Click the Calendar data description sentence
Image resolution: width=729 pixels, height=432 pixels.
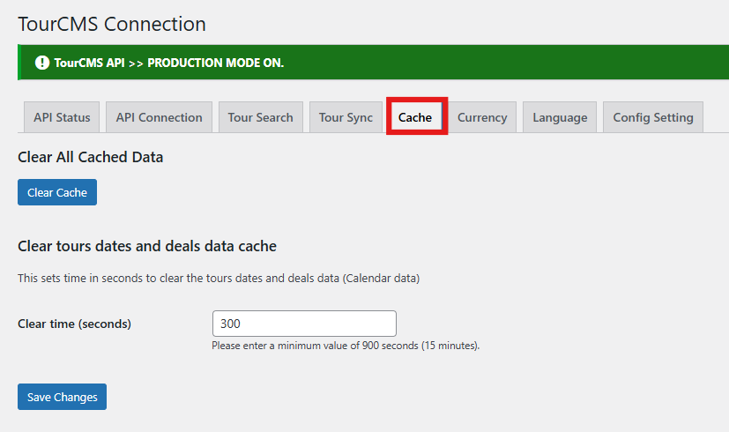coord(219,278)
